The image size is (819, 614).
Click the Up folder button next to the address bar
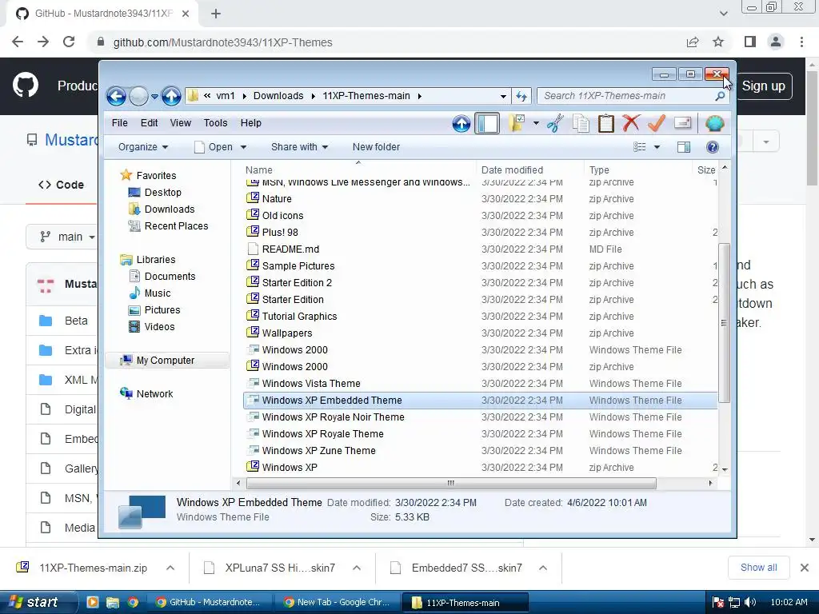[x=171, y=96]
